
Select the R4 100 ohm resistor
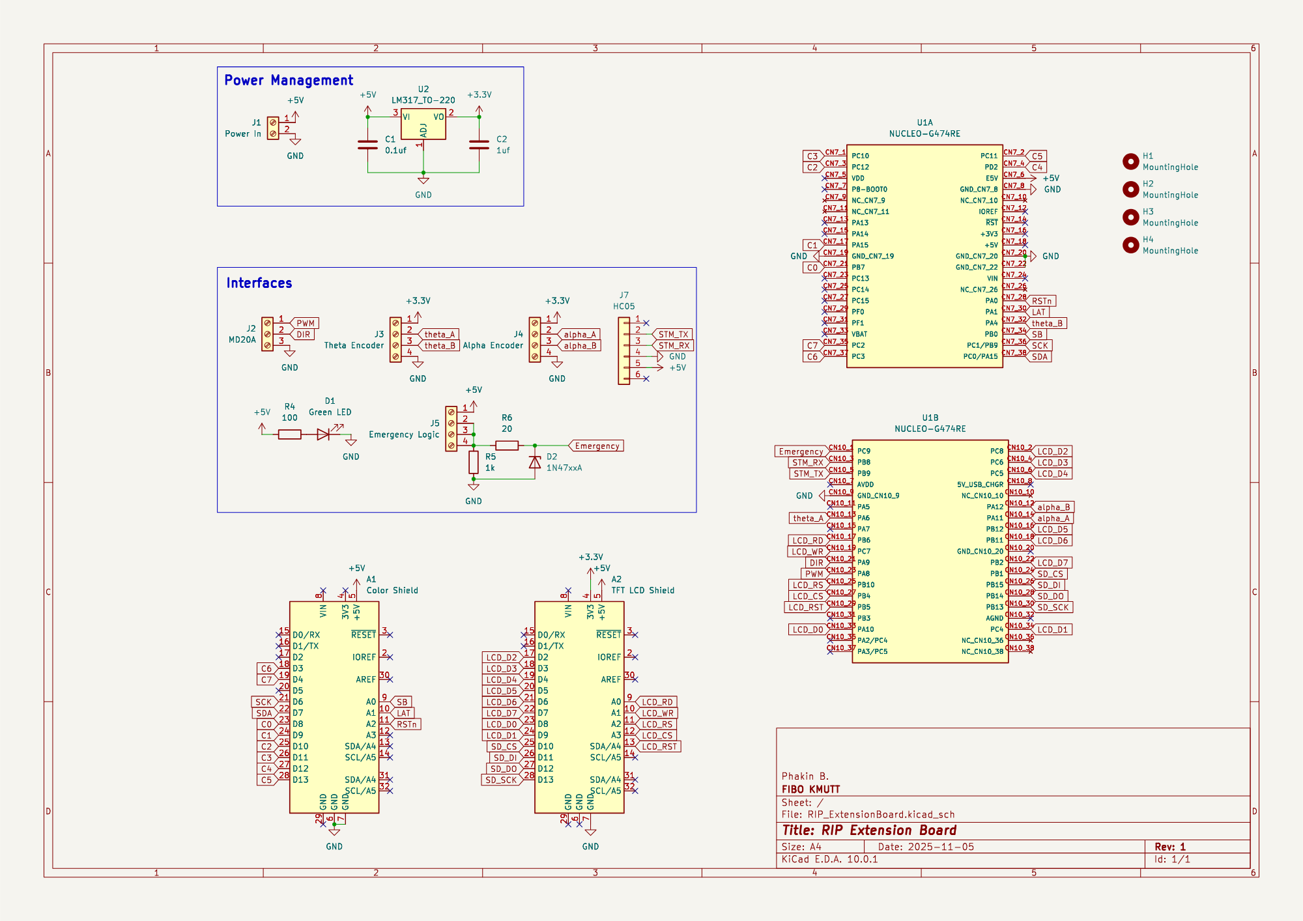289,434
